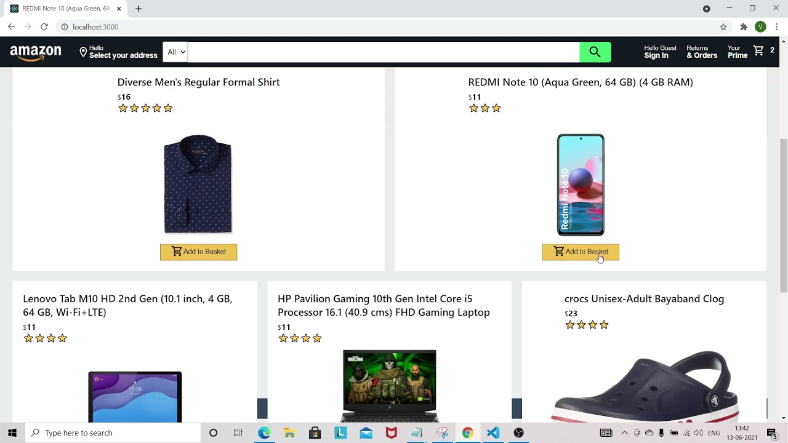Click Hello Guest Sign In link
Image resolution: width=788 pixels, height=443 pixels.
pos(659,52)
